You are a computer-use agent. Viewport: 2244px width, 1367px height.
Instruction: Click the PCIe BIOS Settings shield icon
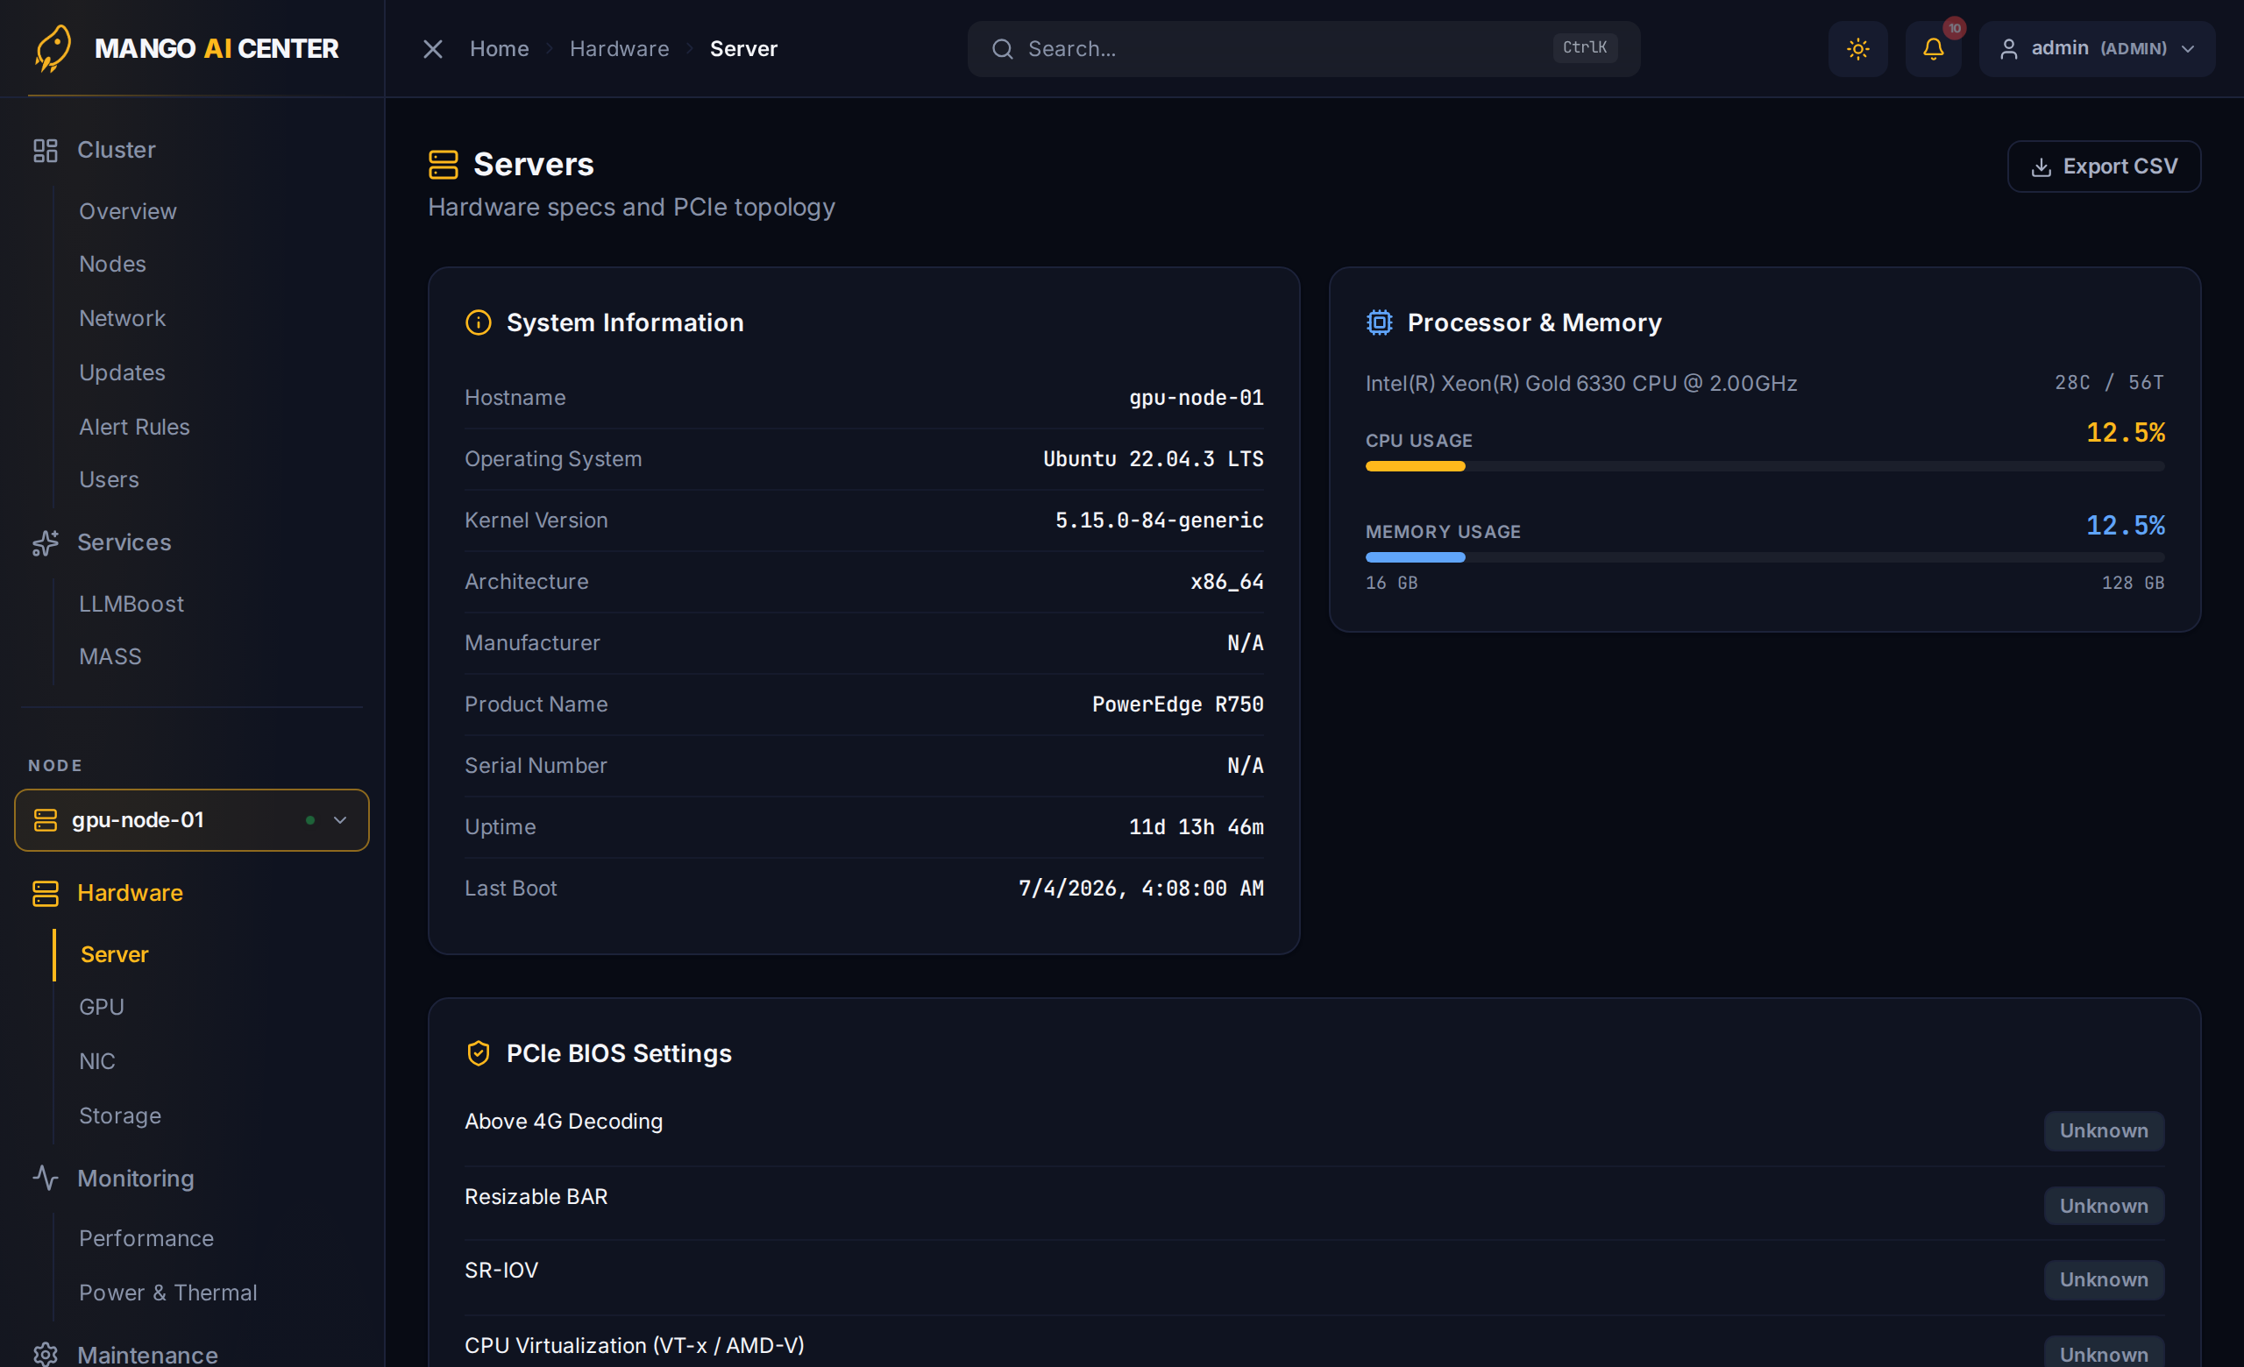[478, 1053]
